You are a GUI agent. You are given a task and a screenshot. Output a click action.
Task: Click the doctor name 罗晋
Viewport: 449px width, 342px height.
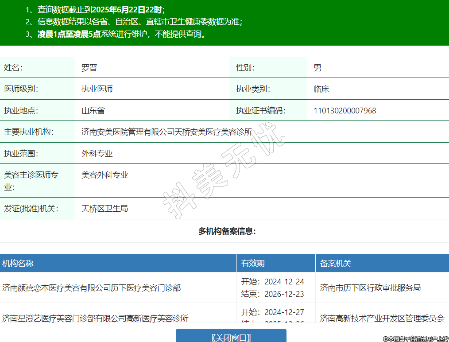click(x=89, y=68)
